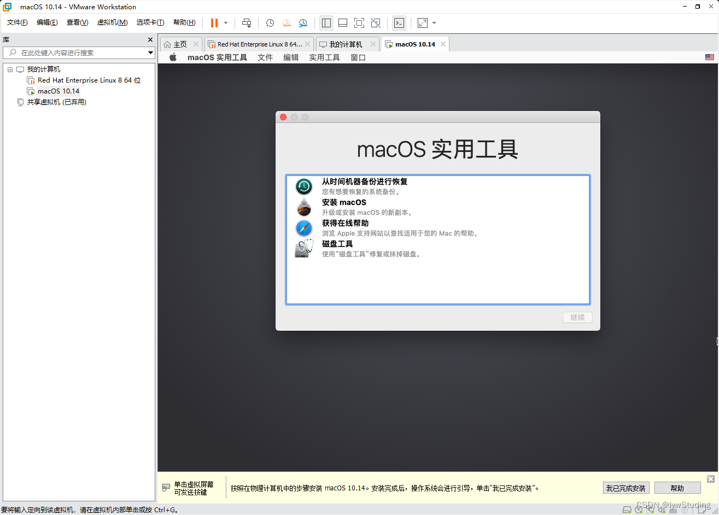The height and width of the screenshot is (515, 719).
Task: Click the Safari compass online help icon
Action: coord(304,229)
